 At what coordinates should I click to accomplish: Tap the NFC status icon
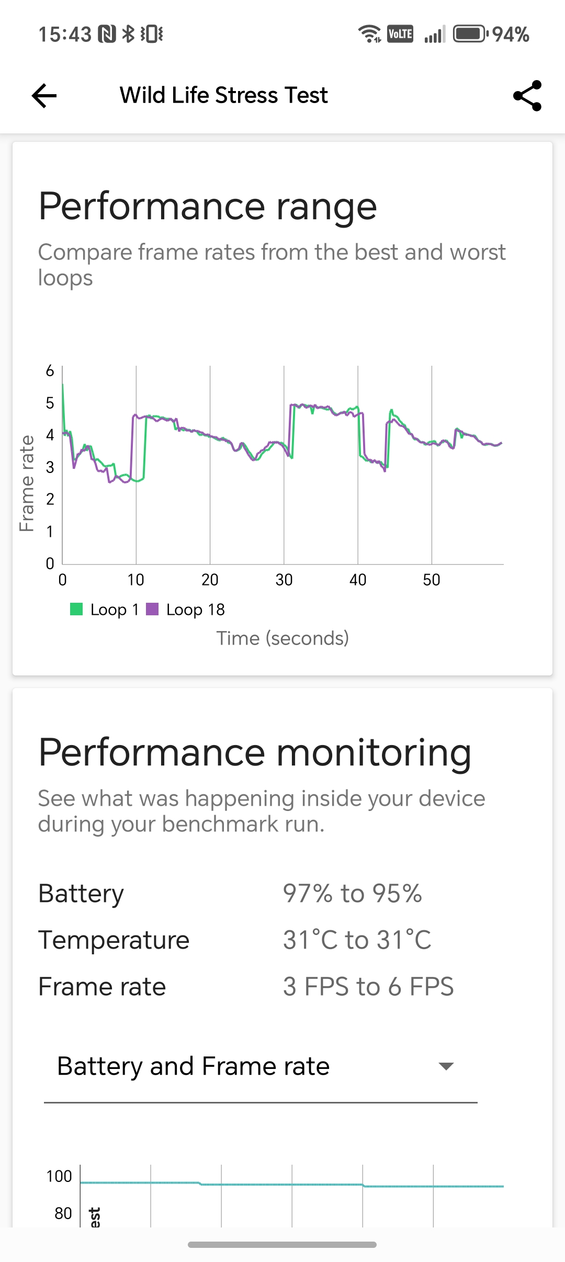pyautogui.click(x=107, y=35)
